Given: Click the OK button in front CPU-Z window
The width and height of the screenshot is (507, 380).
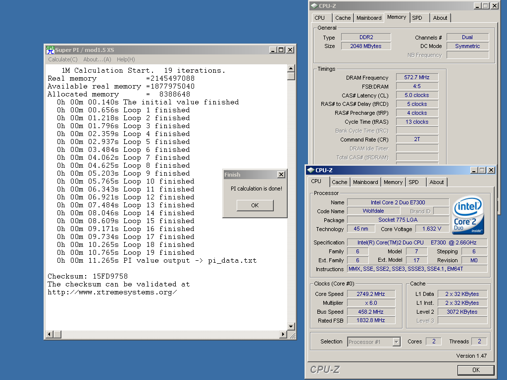Looking at the screenshot, I should (476, 370).
